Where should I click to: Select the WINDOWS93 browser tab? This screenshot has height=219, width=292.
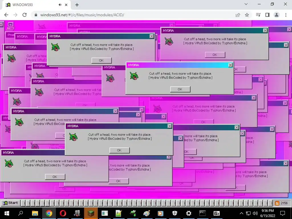point(36,5)
